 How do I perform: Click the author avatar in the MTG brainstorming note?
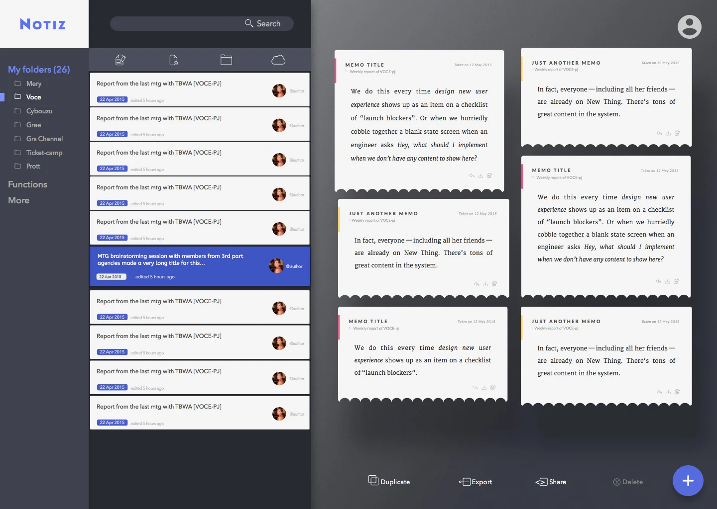[276, 266]
